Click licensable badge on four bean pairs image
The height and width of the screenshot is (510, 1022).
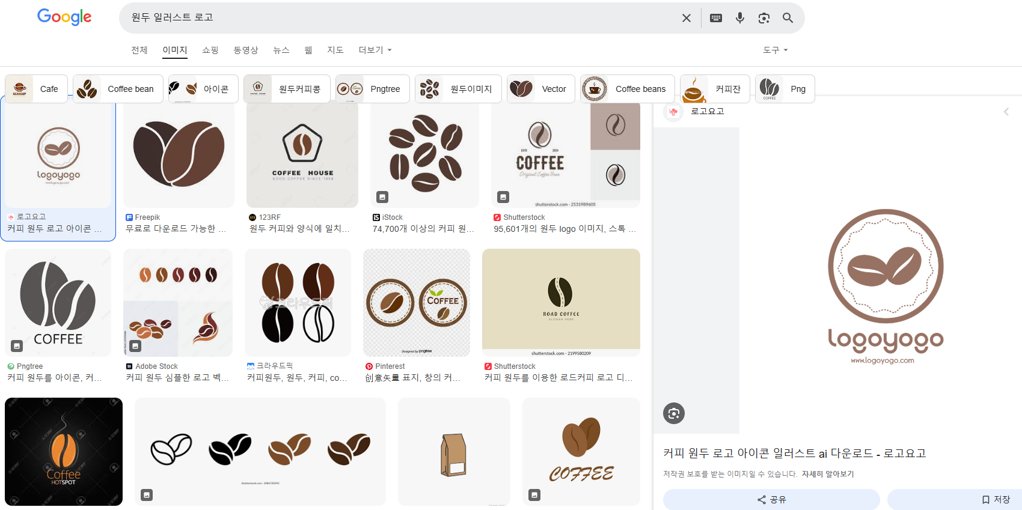(x=147, y=495)
